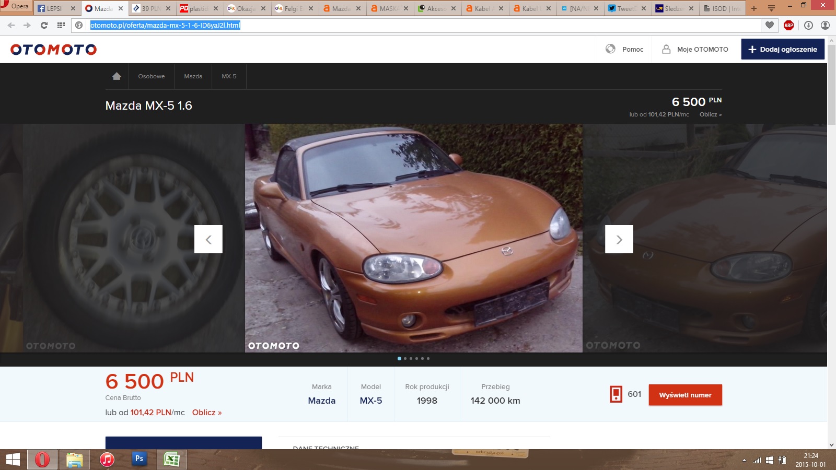The image size is (836, 470).
Task: Show next photo with right arrow
Action: (x=619, y=239)
